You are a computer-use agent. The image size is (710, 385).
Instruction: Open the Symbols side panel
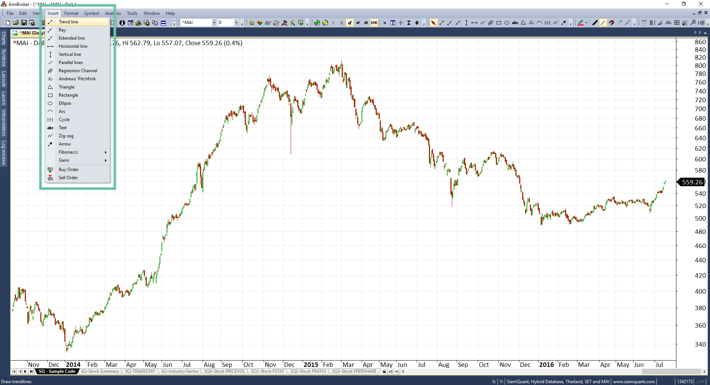coord(4,58)
